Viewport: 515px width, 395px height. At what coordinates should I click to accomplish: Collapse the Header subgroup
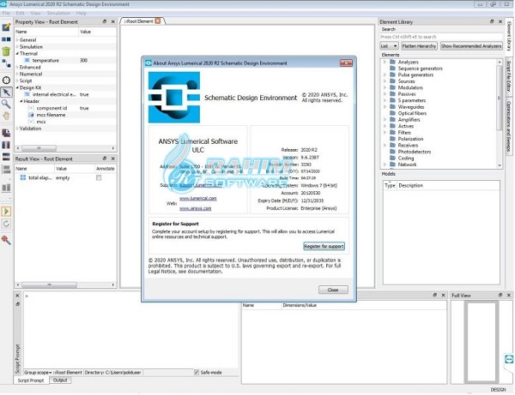point(21,101)
